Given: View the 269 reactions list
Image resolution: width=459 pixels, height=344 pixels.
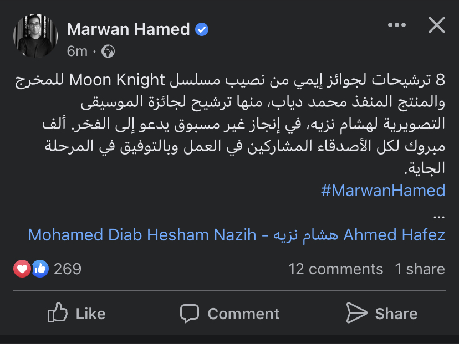Looking at the screenshot, I should point(68,269).
